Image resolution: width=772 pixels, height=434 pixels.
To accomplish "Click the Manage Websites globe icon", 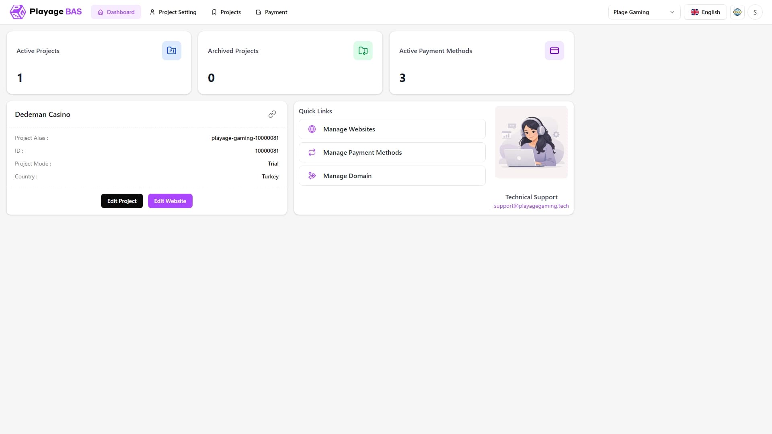I will [x=312, y=129].
